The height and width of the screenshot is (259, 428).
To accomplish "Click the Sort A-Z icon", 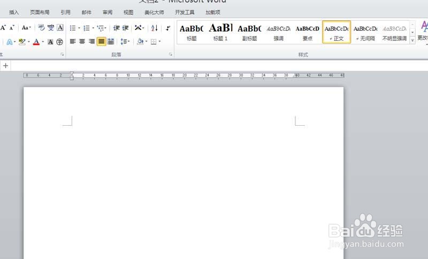I will pos(154,28).
